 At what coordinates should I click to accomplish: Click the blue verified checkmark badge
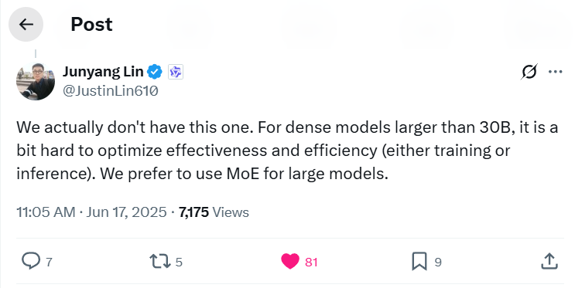pyautogui.click(x=155, y=72)
